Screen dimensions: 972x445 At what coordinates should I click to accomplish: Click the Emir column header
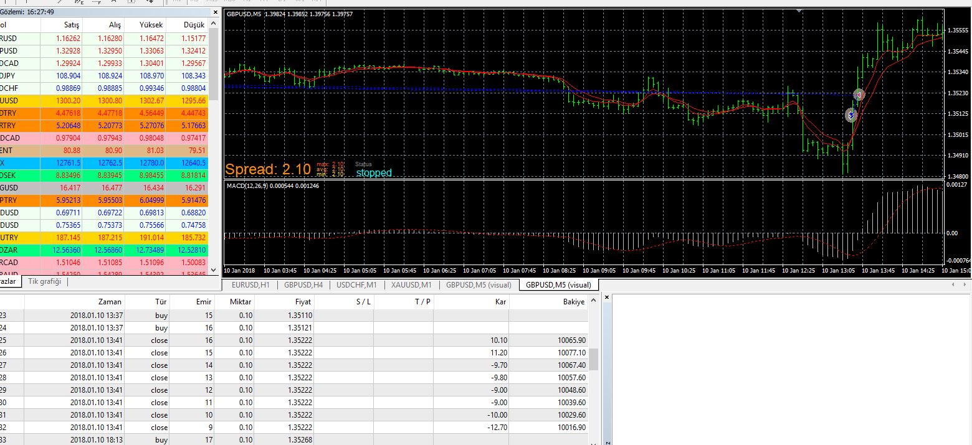[x=192, y=302]
